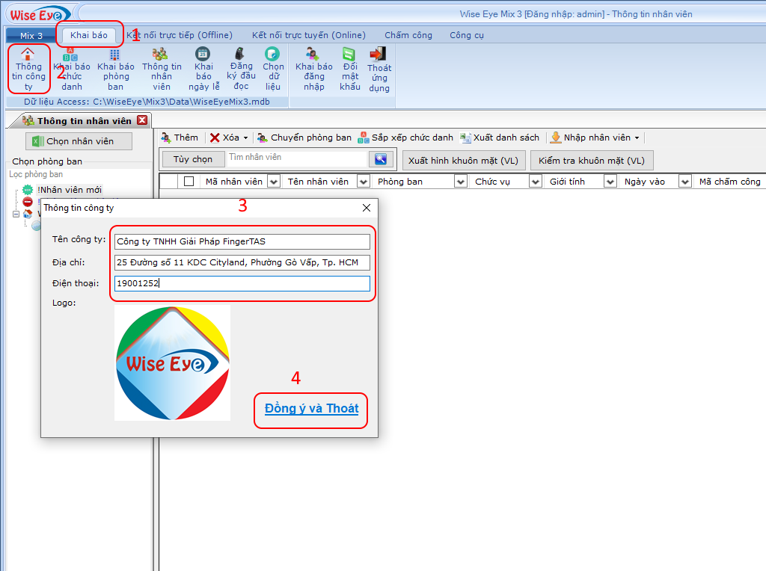The width and height of the screenshot is (766, 571).
Task: Open Kết nối trực tuyến (Online) tab
Action: pyautogui.click(x=308, y=35)
